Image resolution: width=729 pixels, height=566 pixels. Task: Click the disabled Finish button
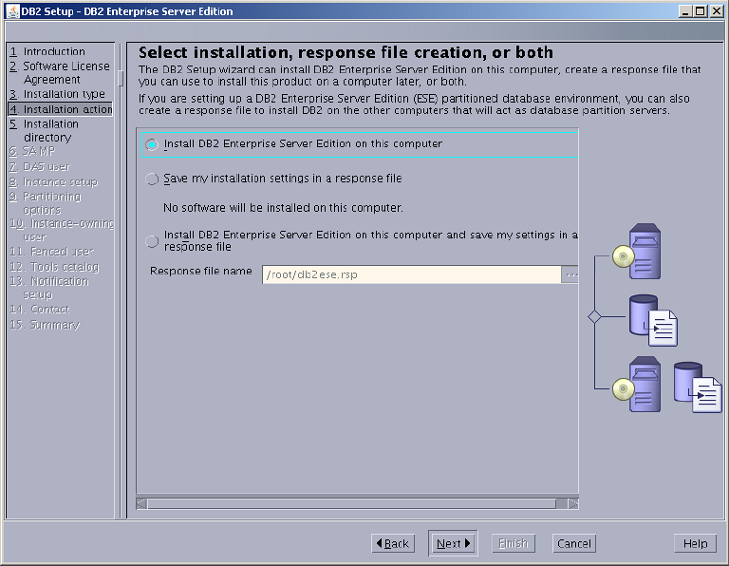pos(514,543)
